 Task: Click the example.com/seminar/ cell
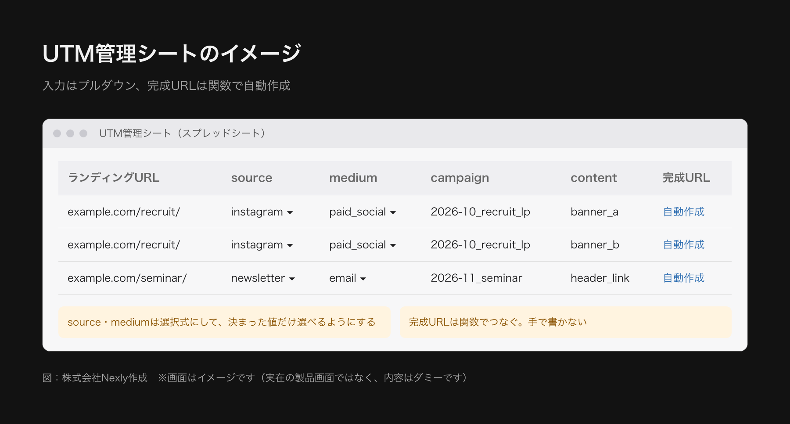click(127, 278)
